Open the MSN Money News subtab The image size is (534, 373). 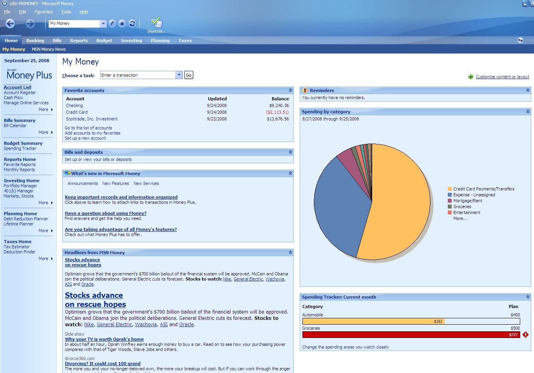click(49, 49)
